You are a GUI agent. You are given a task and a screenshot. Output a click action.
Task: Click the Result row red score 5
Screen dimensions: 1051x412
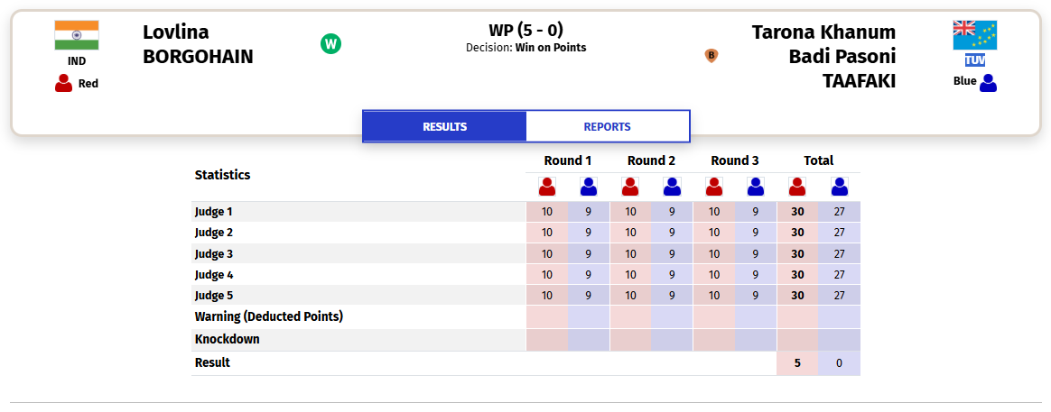click(797, 363)
